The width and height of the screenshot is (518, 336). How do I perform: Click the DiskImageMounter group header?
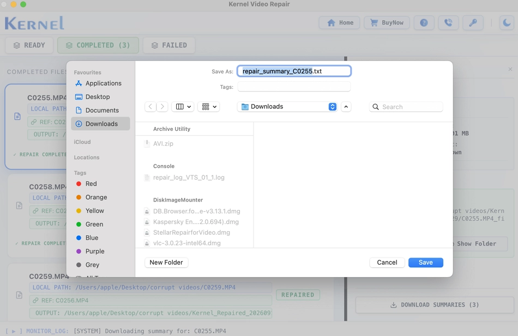(x=178, y=200)
